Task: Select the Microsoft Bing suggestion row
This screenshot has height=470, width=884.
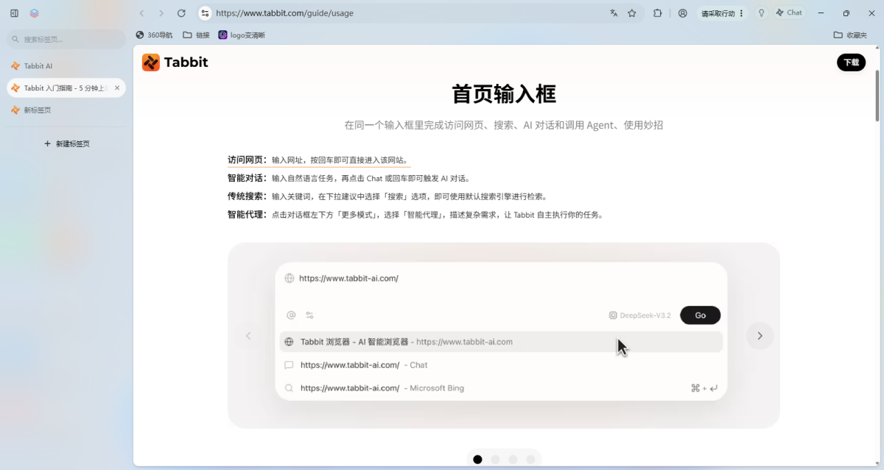Action: (501, 388)
